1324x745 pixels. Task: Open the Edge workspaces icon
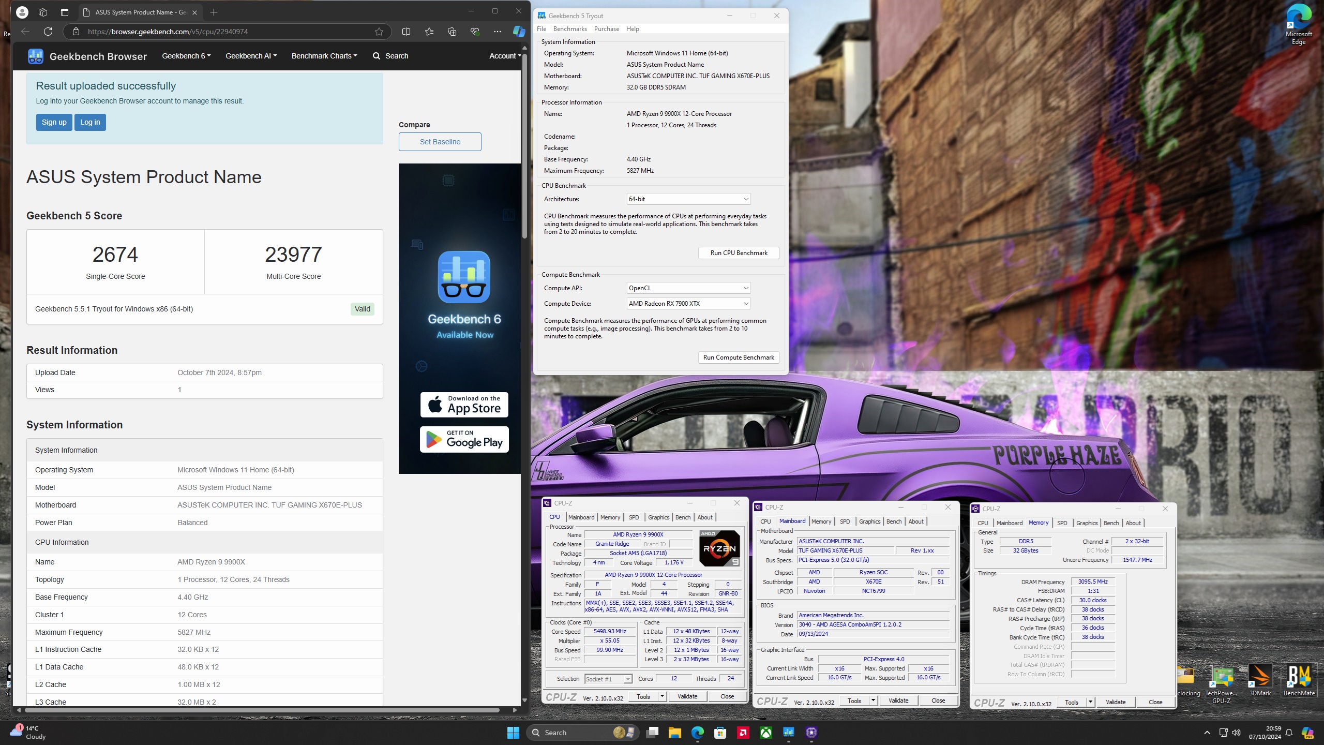[x=43, y=12]
